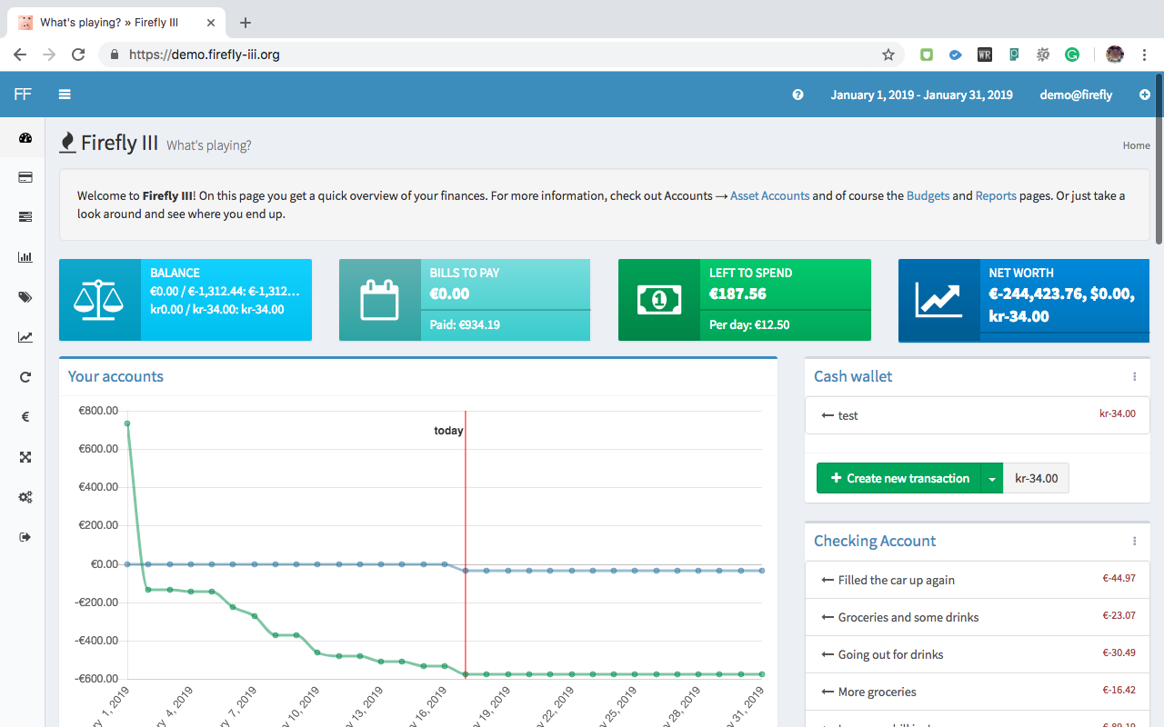Viewport: 1164px width, 727px height.
Task: Expand Create new transaction dropdown caret
Action: 992,478
